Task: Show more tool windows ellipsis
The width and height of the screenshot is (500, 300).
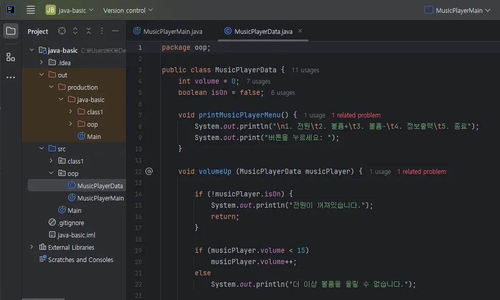Action: coord(10,77)
